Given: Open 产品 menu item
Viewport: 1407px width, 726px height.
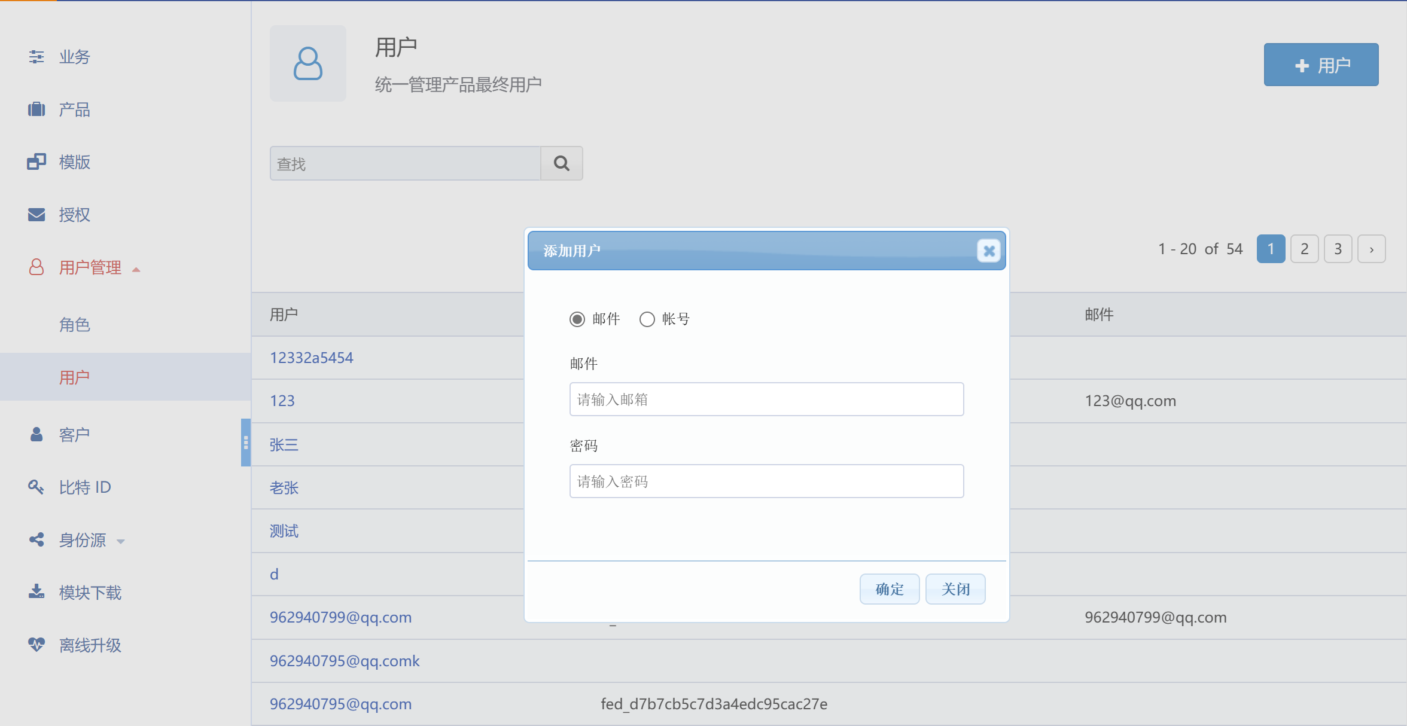Looking at the screenshot, I should [74, 109].
